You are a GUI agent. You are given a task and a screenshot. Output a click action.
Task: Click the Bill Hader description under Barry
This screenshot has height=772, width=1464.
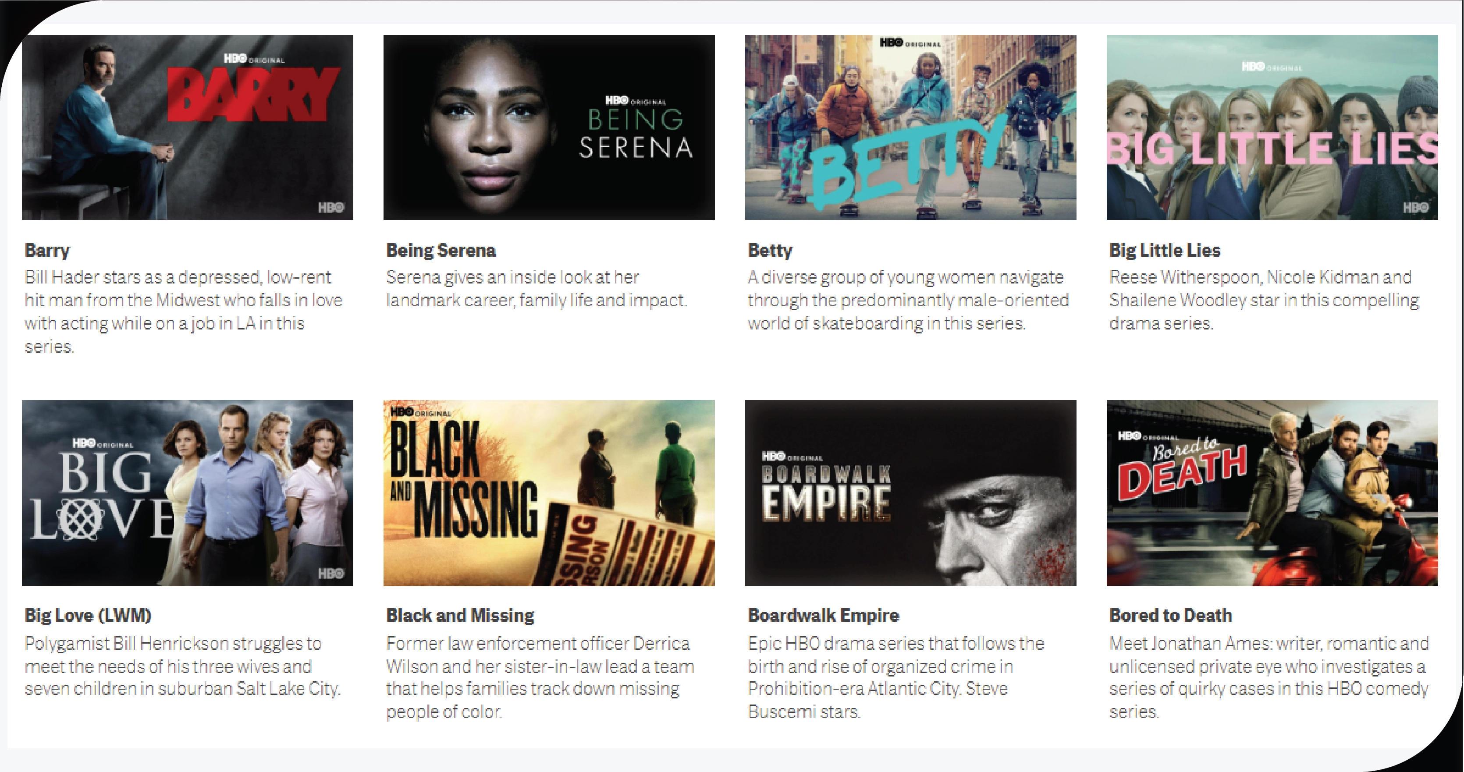[x=184, y=312]
